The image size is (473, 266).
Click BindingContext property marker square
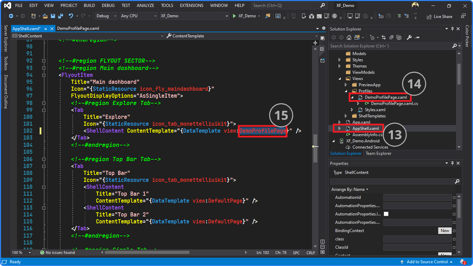point(454,231)
